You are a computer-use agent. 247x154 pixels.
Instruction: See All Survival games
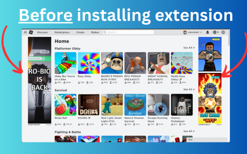(189, 89)
